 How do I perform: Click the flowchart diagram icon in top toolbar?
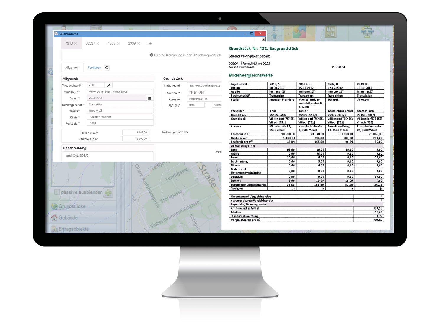tap(367, 31)
